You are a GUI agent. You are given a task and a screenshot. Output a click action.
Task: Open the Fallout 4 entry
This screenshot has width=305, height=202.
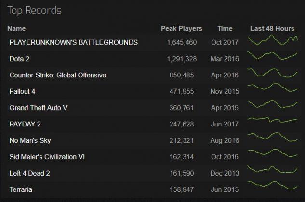22,91
